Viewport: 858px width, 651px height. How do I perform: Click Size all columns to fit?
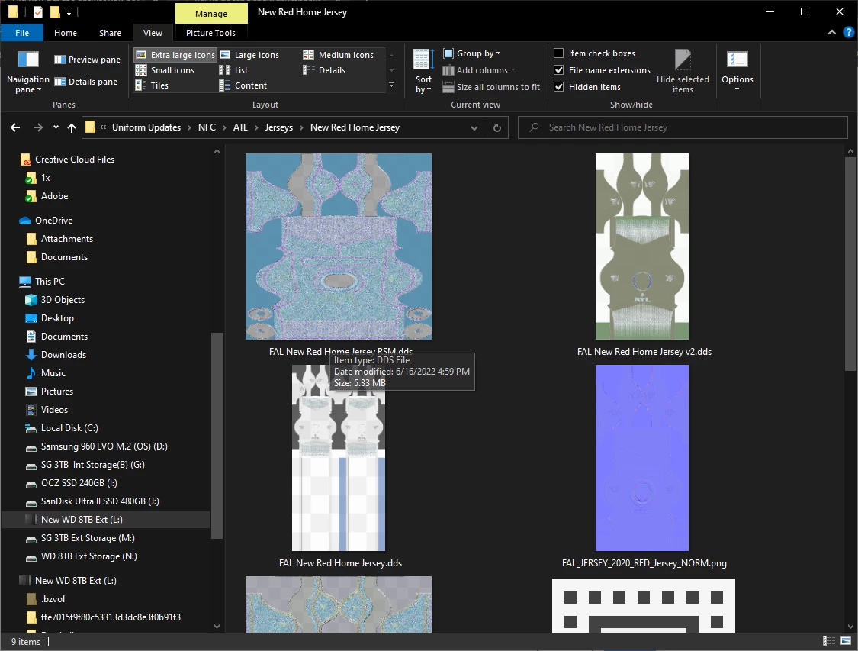point(491,87)
